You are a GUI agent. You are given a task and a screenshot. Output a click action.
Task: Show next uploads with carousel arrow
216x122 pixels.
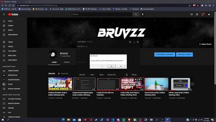(192, 84)
